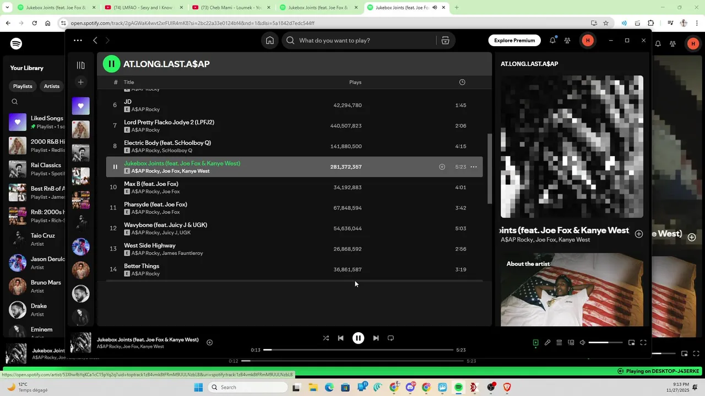Toggle the Now Playing view button

(535, 342)
